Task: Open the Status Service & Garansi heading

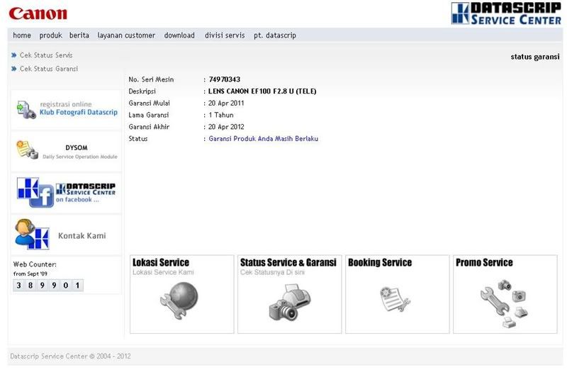Action: tap(288, 262)
